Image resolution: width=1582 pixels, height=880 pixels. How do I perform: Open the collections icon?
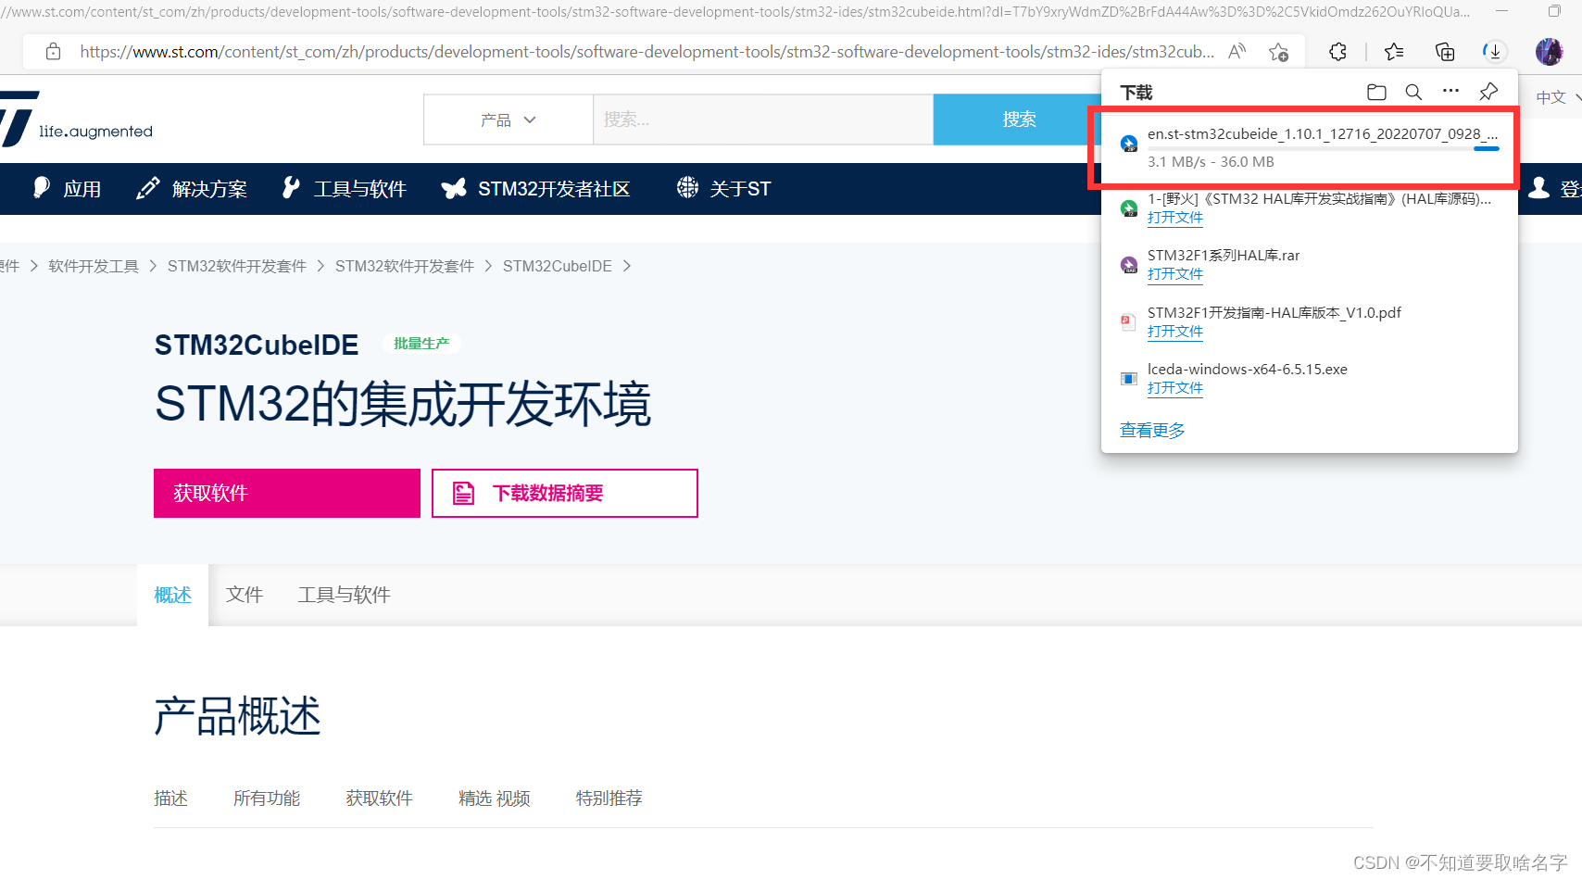point(1445,52)
